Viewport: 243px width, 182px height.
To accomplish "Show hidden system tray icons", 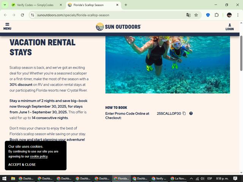I will [x=191, y=179].
